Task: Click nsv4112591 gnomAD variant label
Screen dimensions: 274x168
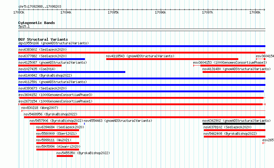Action: click(x=53, y=82)
